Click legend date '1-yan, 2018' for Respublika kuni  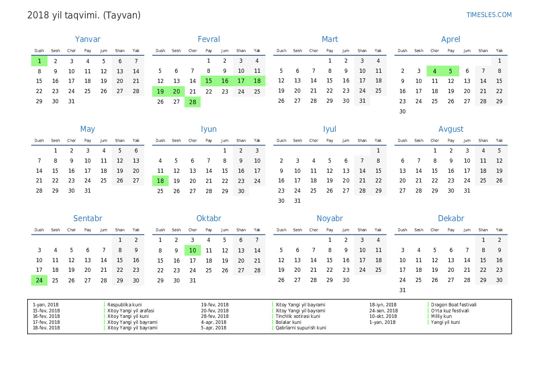pos(45,305)
